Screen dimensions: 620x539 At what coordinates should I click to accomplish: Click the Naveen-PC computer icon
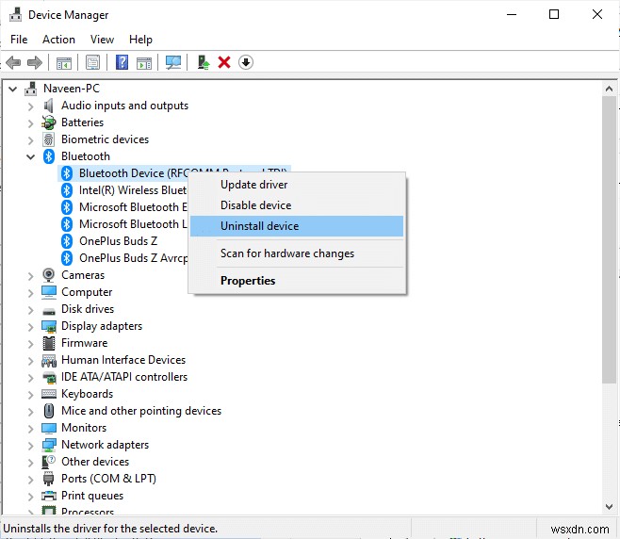(30, 89)
